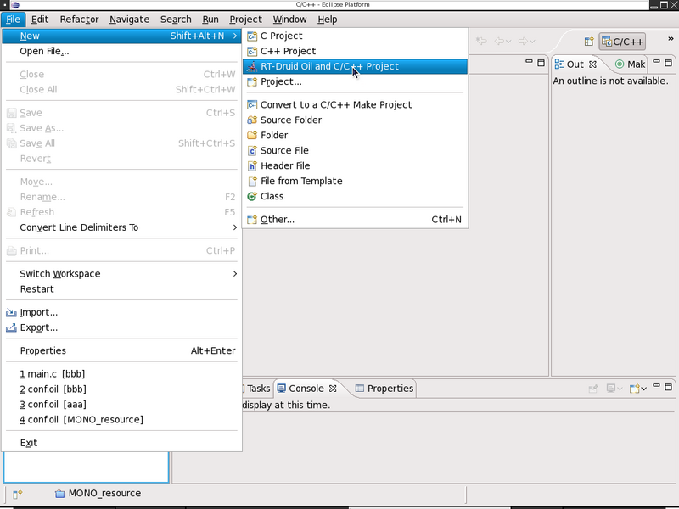
Task: Create a new Source Folder
Action: click(x=355, y=120)
